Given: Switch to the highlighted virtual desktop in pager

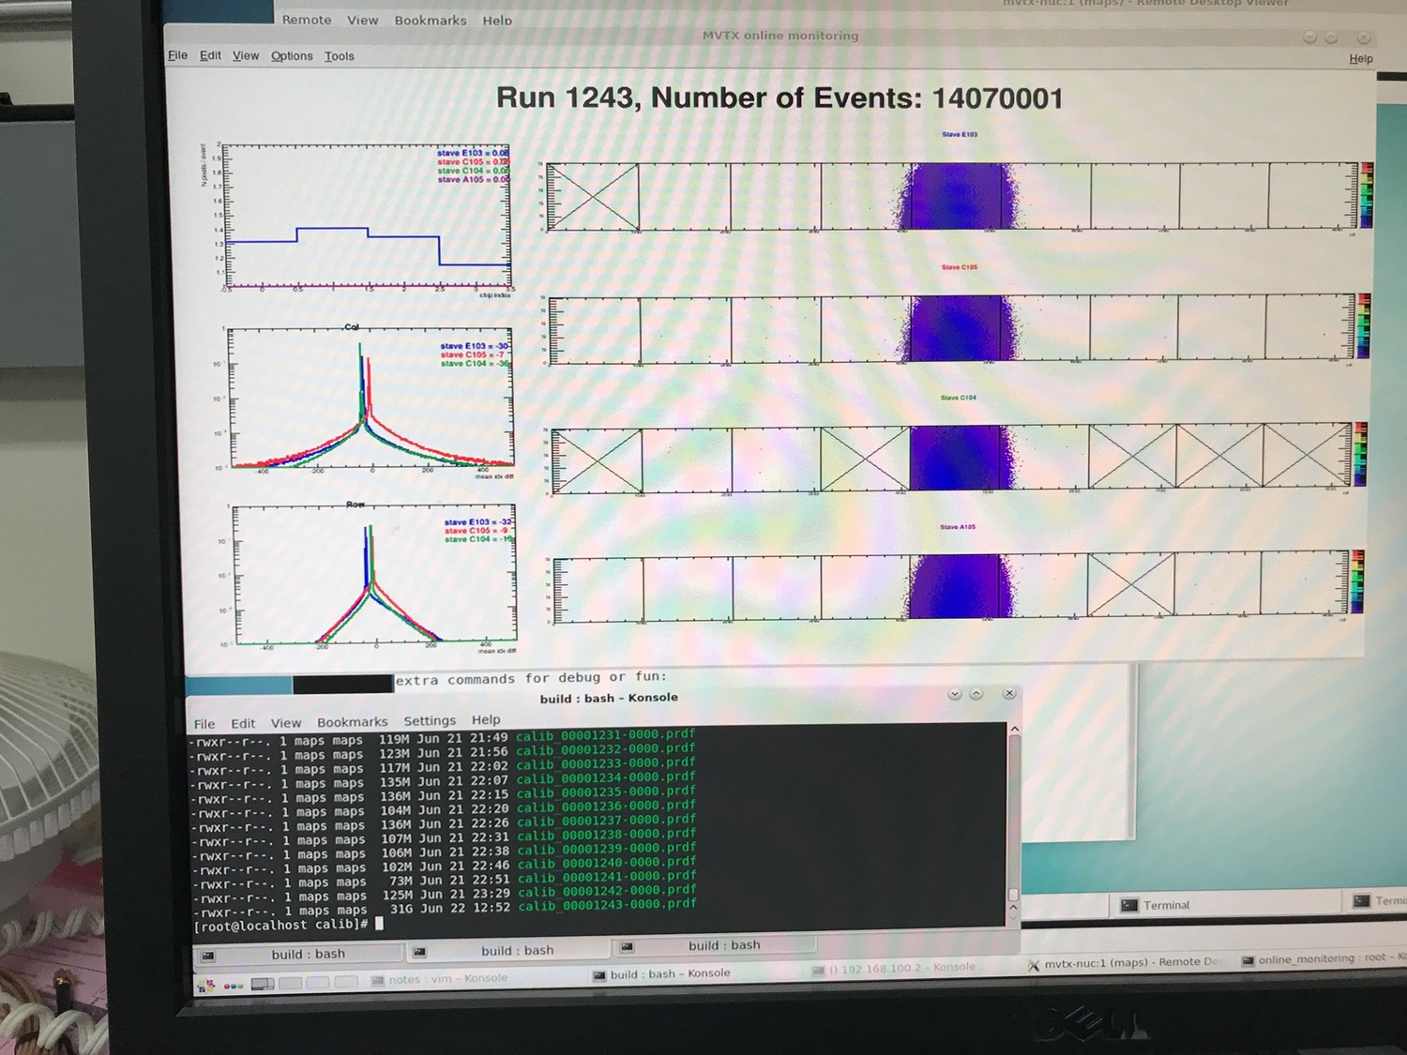Looking at the screenshot, I should [263, 984].
